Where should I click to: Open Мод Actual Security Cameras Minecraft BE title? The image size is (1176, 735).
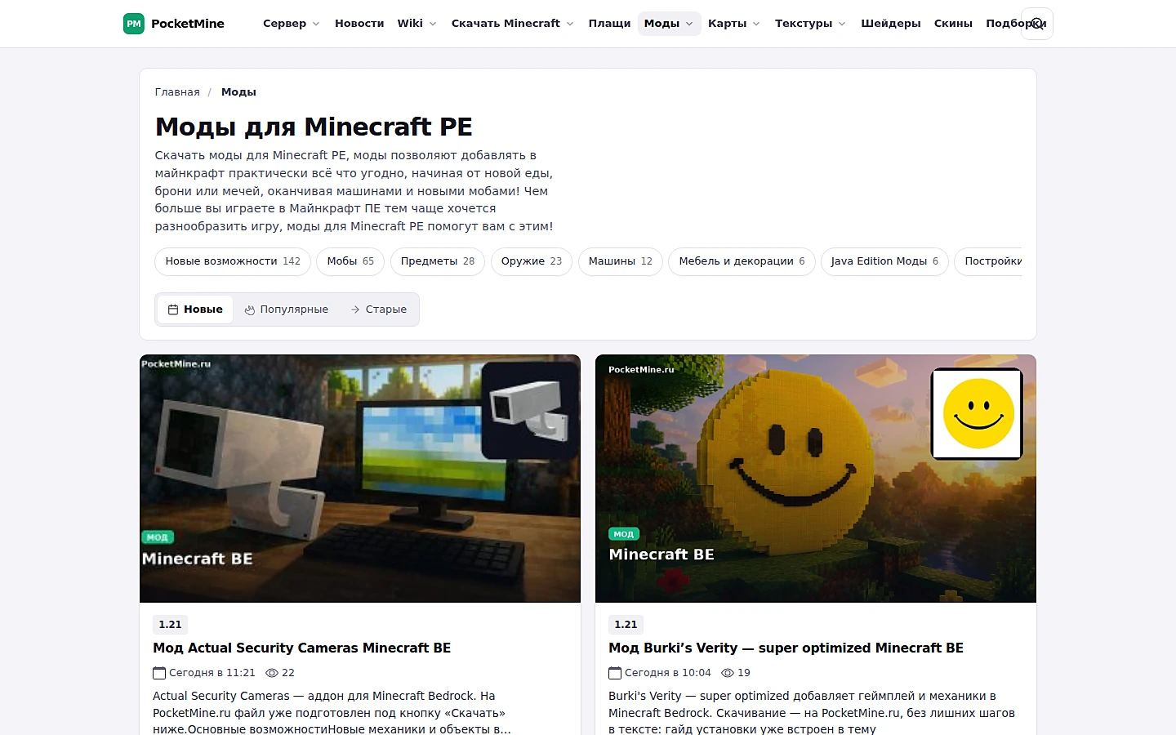[x=302, y=648]
